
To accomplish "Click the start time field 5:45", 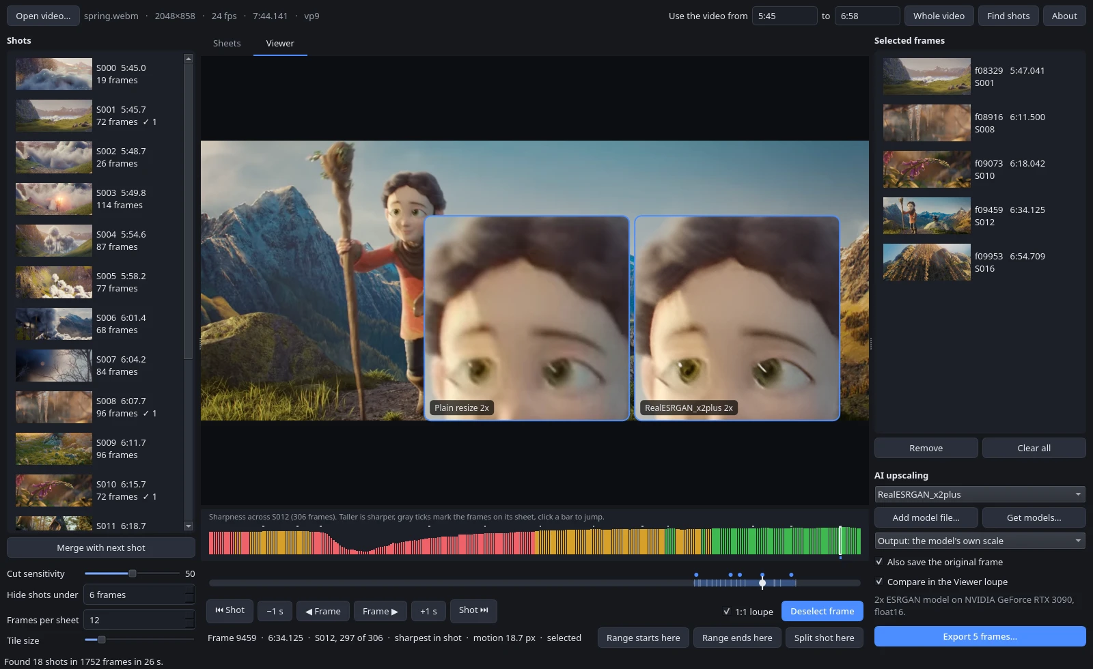I will (x=784, y=16).
